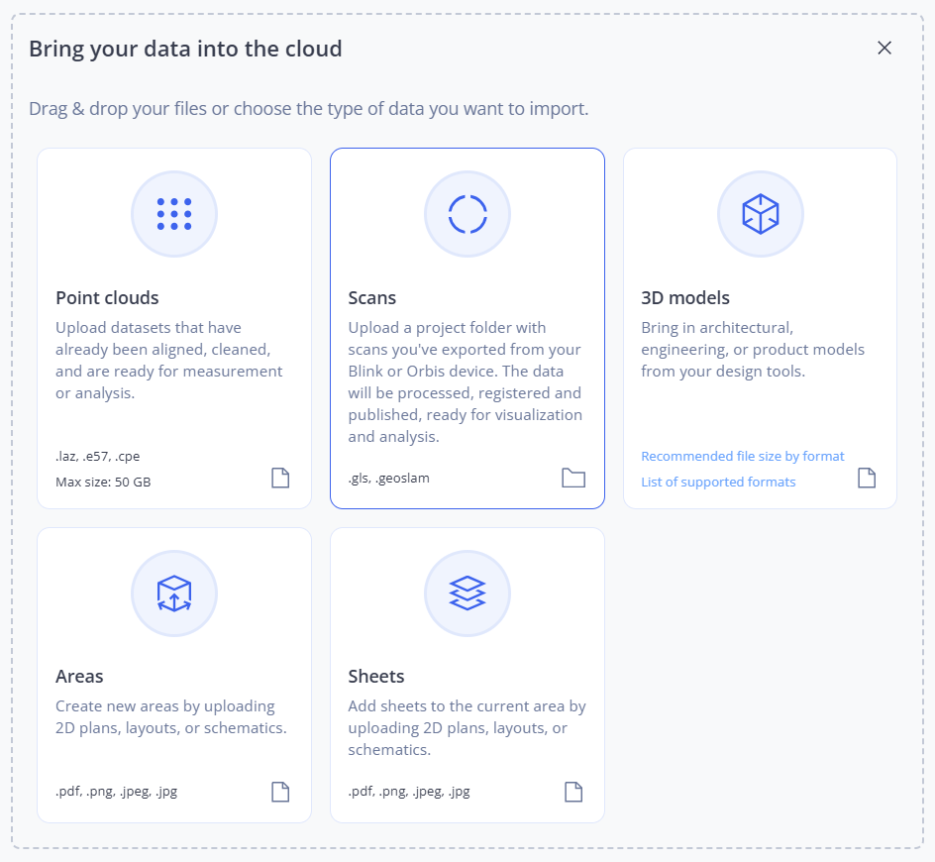Click file icon in Areas card
This screenshot has width=935, height=862.
coord(281,792)
